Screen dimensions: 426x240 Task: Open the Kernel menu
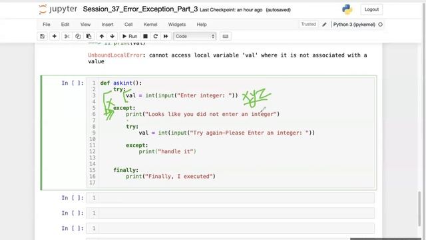click(150, 25)
